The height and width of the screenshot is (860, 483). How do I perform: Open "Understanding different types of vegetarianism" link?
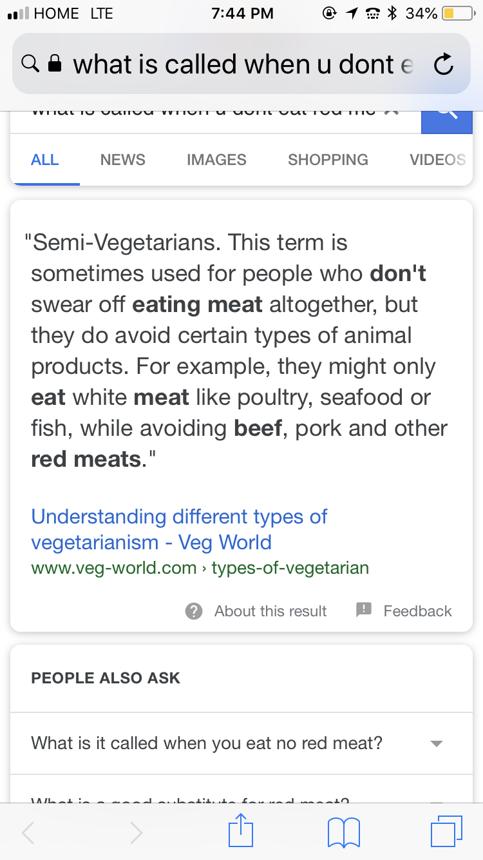(x=179, y=529)
